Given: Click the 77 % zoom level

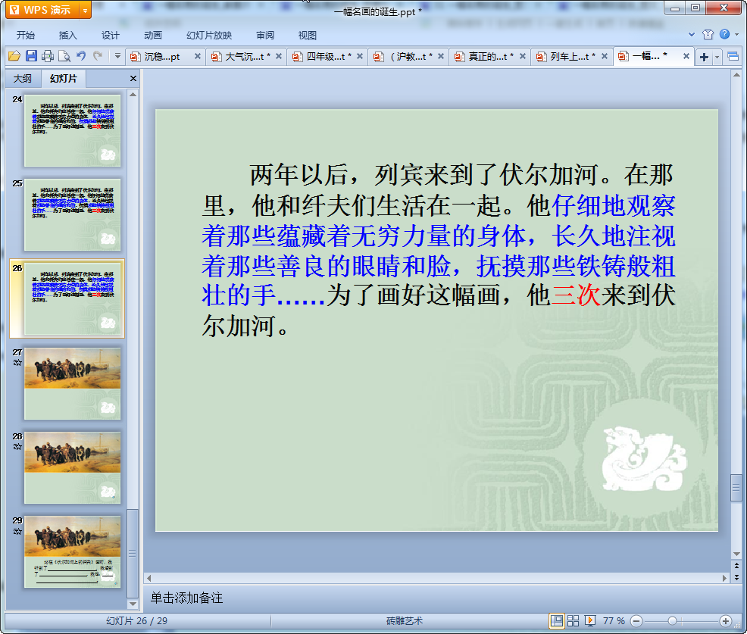Looking at the screenshot, I should [614, 620].
